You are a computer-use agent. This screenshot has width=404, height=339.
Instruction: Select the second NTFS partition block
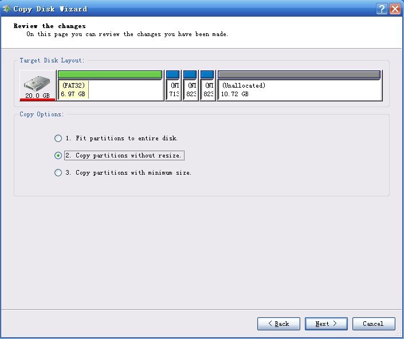pos(190,85)
